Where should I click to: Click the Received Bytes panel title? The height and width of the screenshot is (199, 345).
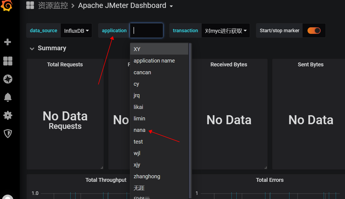229,64
